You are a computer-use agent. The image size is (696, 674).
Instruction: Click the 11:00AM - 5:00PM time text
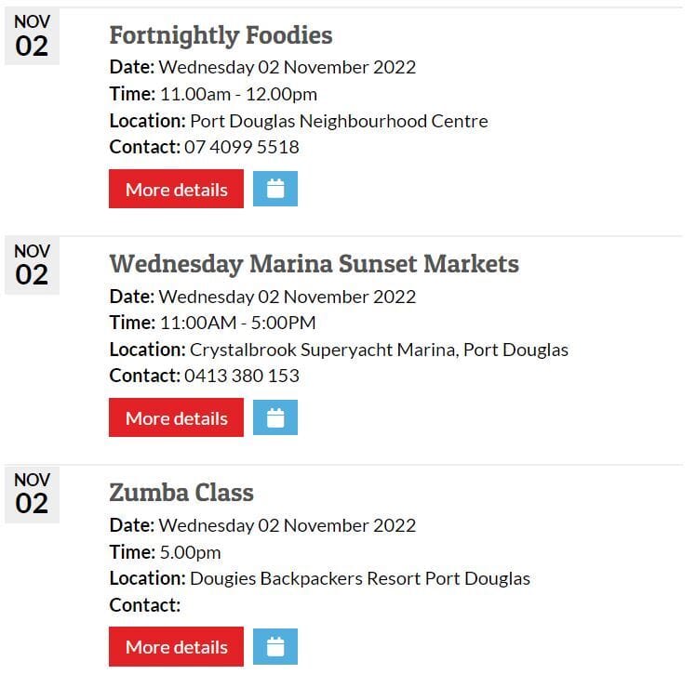coord(238,323)
